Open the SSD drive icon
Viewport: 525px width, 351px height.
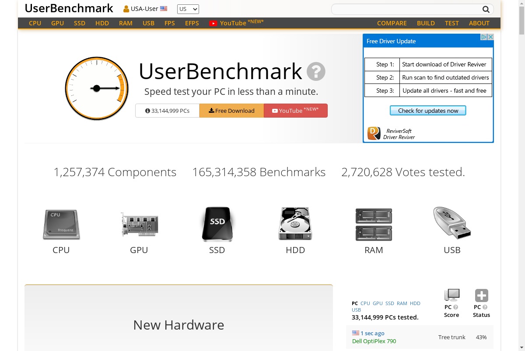coord(217,224)
